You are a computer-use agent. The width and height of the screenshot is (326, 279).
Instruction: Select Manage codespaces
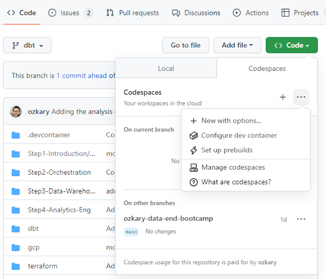246,167
